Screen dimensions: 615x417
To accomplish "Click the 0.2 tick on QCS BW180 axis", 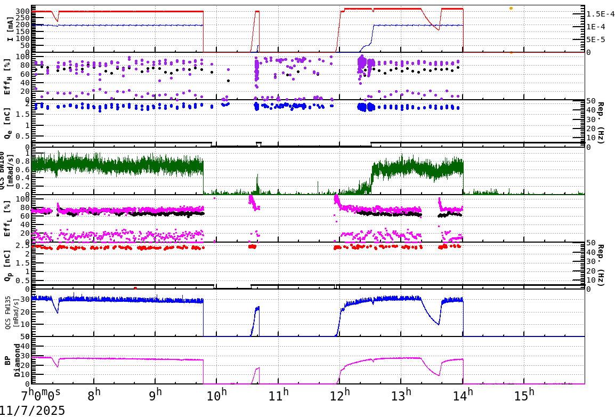I will click(x=23, y=187).
